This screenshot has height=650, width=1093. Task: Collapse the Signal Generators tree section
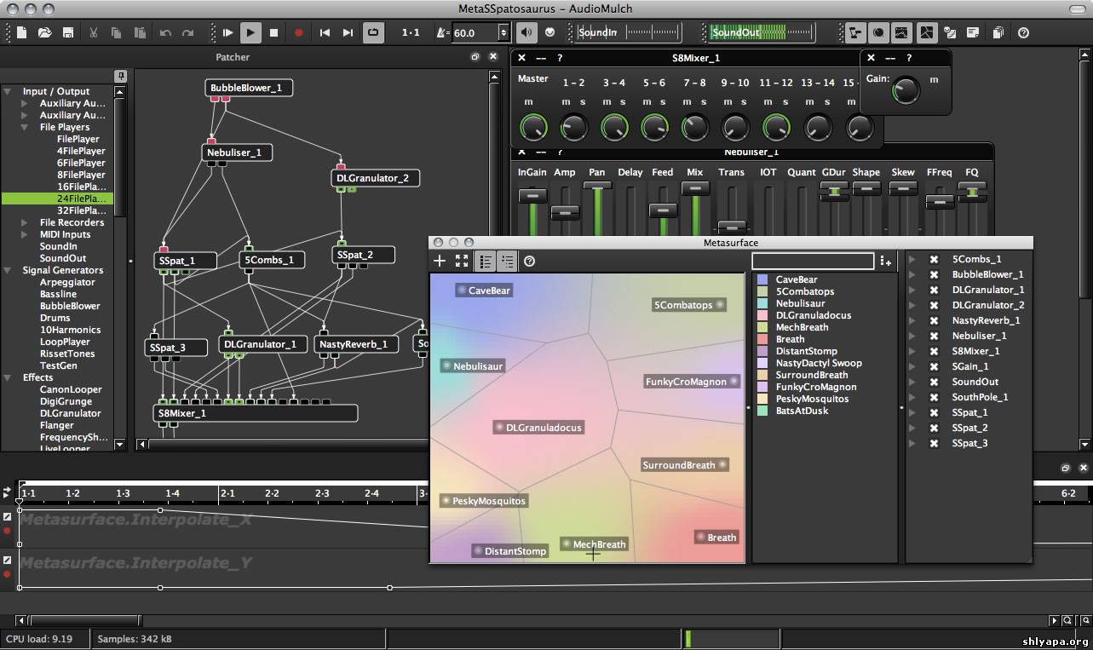(x=8, y=271)
